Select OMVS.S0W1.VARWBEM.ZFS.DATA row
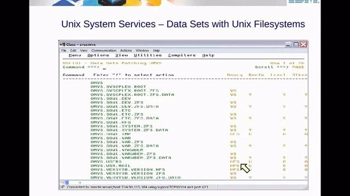 (131, 158)
